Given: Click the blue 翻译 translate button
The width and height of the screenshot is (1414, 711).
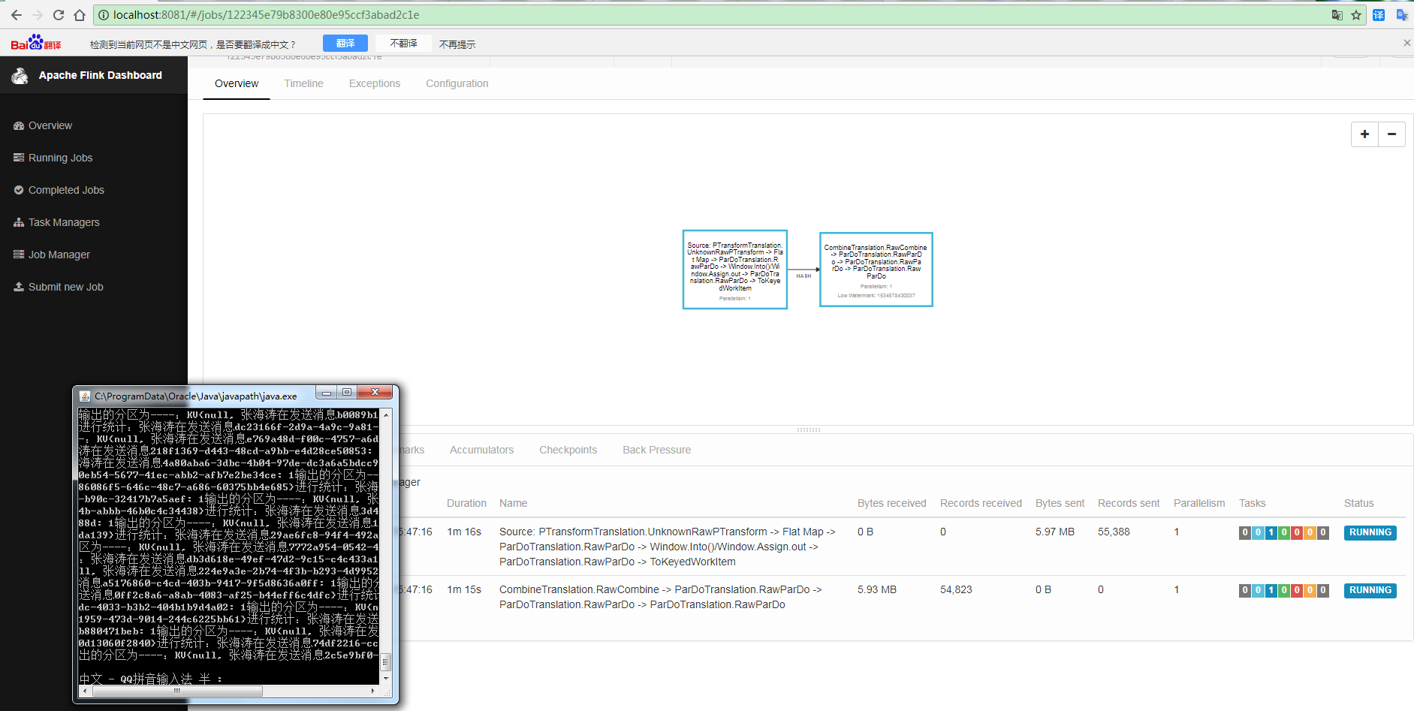Looking at the screenshot, I should [x=345, y=44].
